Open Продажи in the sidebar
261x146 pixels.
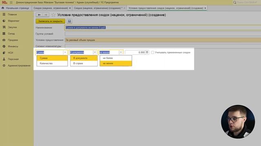click(13, 40)
